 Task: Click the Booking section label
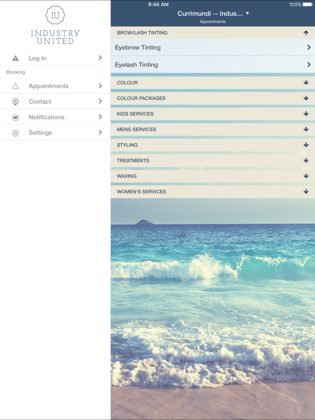[x=15, y=72]
